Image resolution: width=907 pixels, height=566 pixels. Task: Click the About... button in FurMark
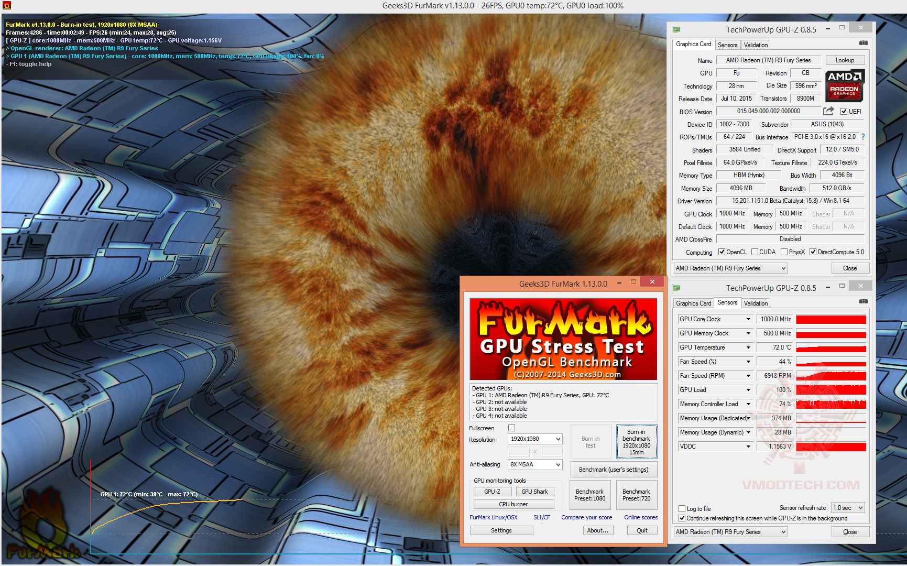coord(597,530)
